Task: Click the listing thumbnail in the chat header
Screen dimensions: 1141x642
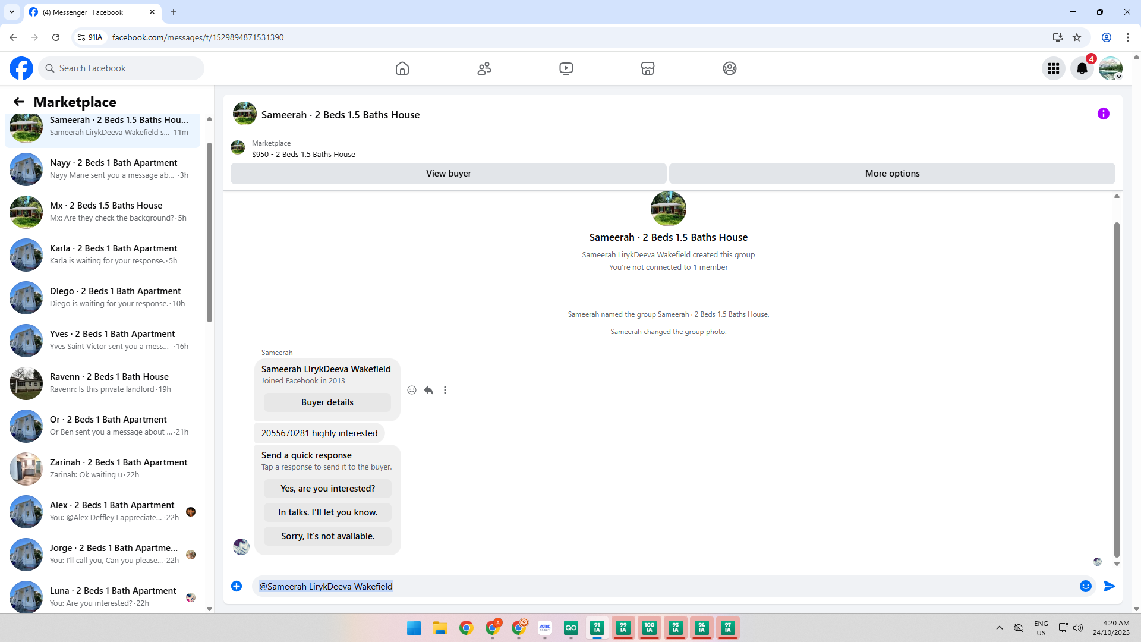Action: pyautogui.click(x=245, y=114)
